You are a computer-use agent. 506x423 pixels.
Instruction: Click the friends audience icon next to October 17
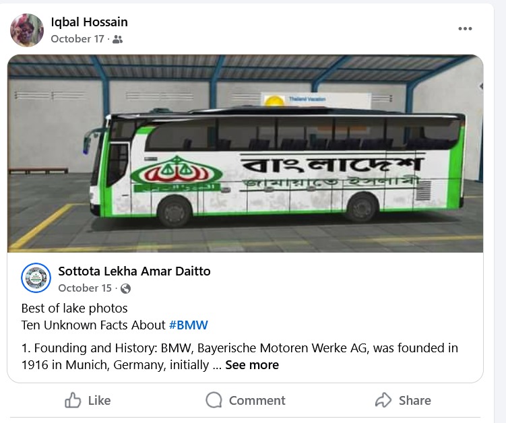tap(118, 39)
